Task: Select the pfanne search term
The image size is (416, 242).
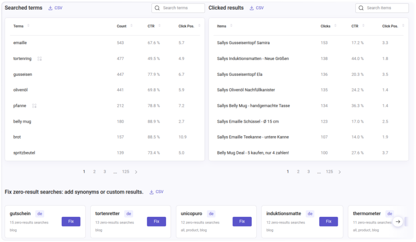Action: point(19,106)
